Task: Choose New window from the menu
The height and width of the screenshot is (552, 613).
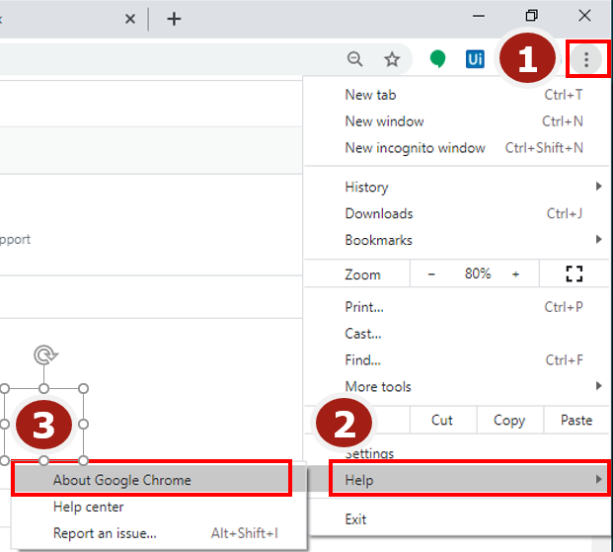Action: click(456, 121)
